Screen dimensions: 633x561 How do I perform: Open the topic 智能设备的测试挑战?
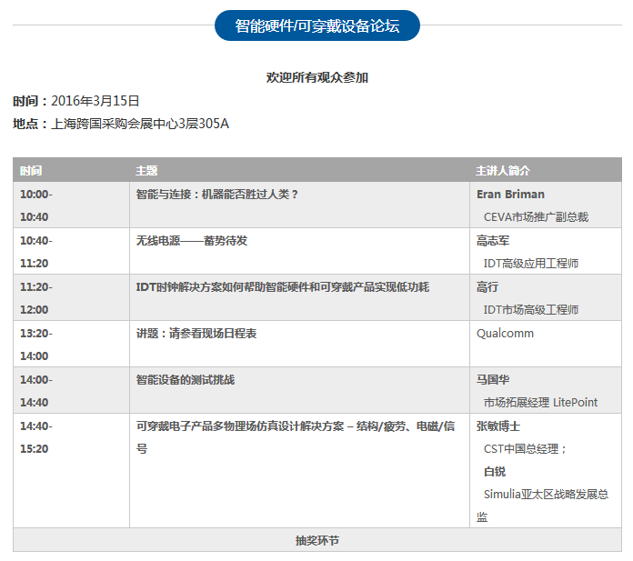[186, 380]
